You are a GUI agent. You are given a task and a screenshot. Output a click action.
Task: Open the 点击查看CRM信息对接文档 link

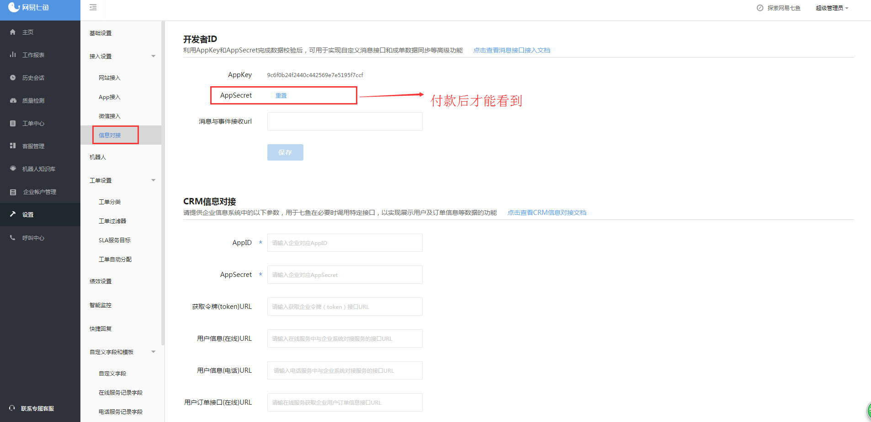pos(547,212)
